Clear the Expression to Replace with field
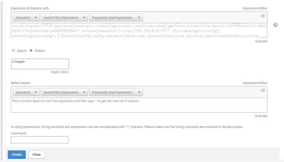Image resolution: width=284 pixels, height=162 pixels. [263, 16]
